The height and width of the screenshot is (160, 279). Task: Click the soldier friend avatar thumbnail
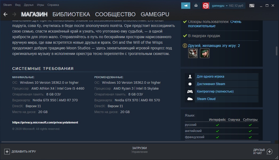tap(205, 53)
